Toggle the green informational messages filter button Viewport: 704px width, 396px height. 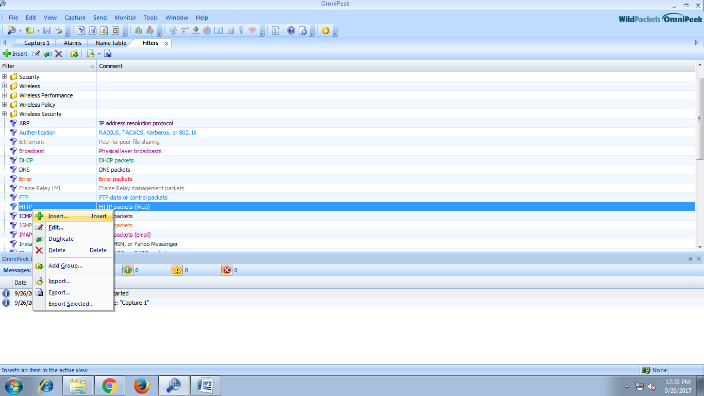[128, 270]
